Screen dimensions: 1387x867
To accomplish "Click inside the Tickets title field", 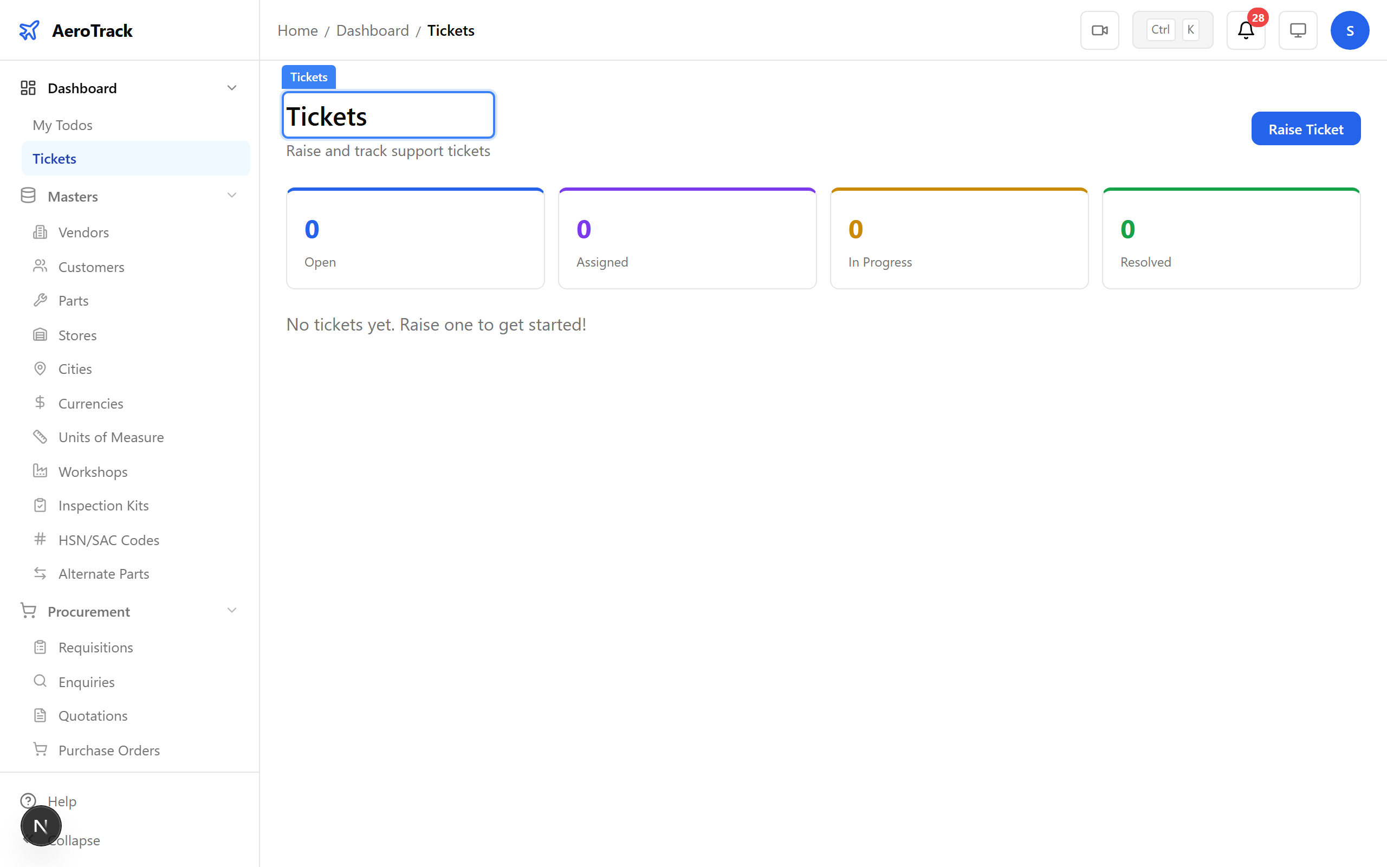I will (x=387, y=115).
